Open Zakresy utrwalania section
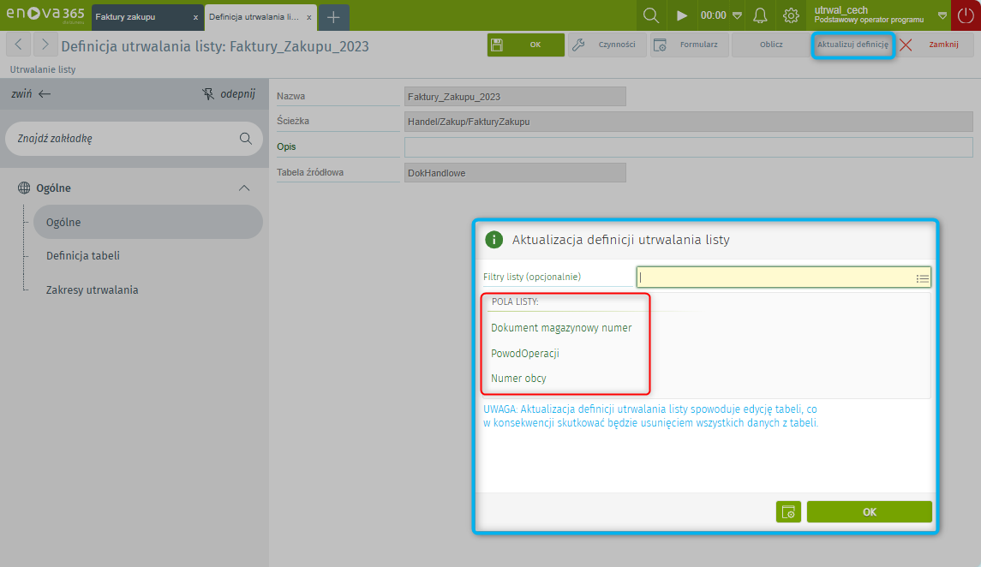Image resolution: width=981 pixels, height=567 pixels. 92,289
